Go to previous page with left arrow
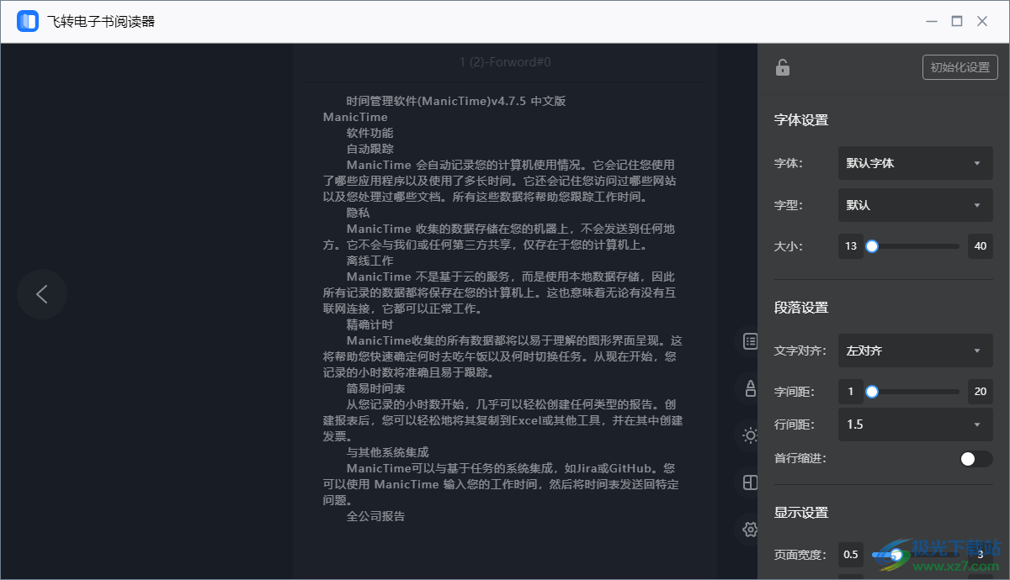The image size is (1010, 580). [42, 294]
